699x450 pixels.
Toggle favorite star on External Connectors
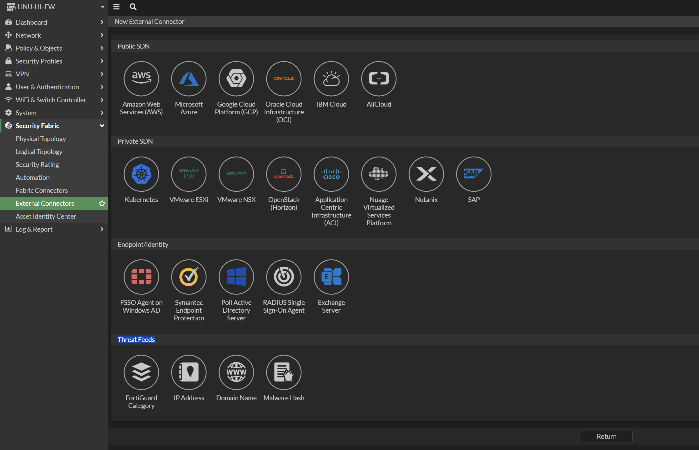[x=102, y=203]
